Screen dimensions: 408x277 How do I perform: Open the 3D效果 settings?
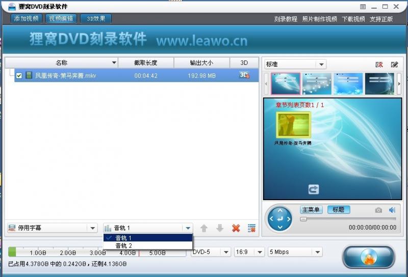click(x=96, y=18)
